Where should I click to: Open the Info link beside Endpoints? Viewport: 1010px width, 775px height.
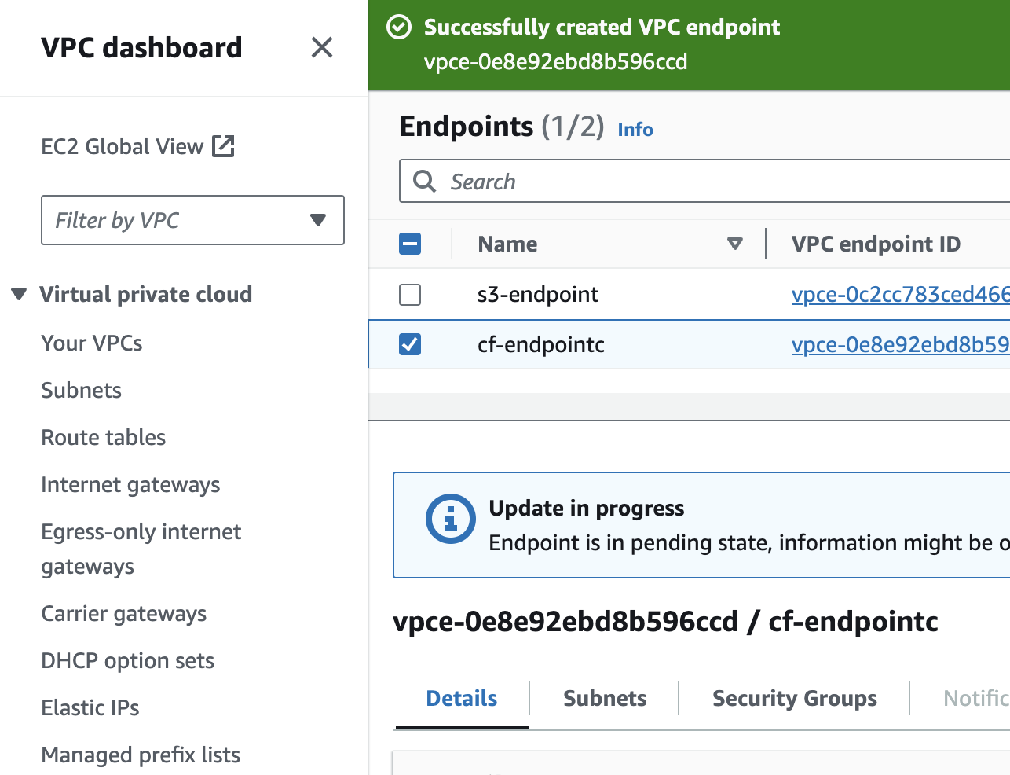[x=635, y=130]
